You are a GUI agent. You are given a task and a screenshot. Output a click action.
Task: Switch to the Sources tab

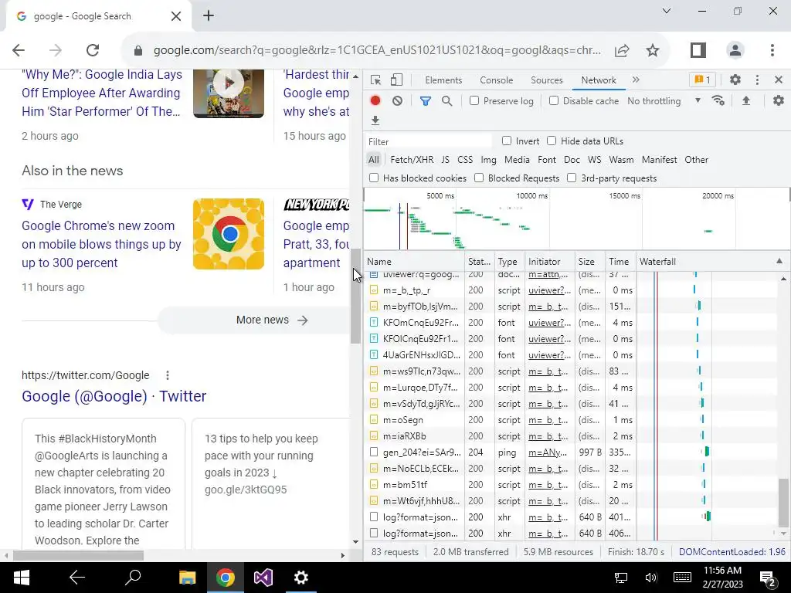[x=547, y=80]
